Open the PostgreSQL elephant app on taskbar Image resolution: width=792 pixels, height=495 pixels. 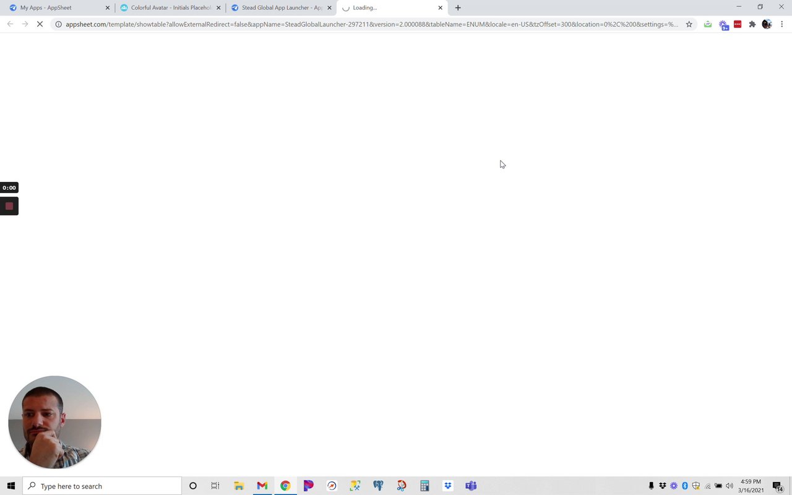click(378, 486)
